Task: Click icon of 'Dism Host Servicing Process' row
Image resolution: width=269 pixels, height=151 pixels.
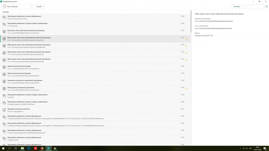Action: coord(4,17)
